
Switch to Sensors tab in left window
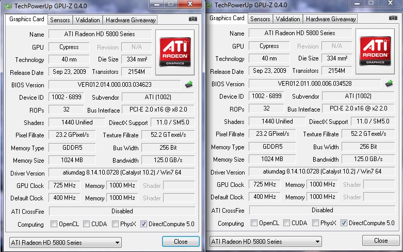tap(60, 20)
